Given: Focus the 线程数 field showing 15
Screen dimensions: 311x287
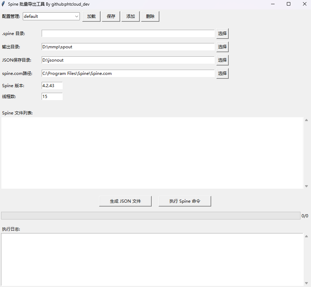Looking at the screenshot, I should coord(52,97).
